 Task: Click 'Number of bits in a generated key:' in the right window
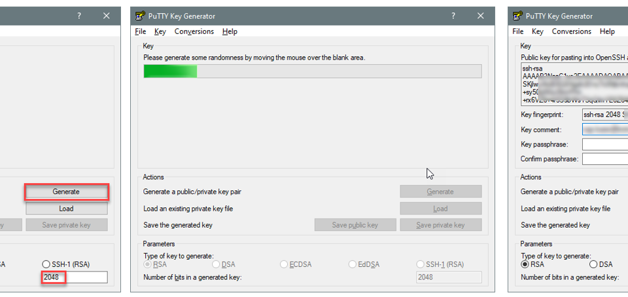570,277
